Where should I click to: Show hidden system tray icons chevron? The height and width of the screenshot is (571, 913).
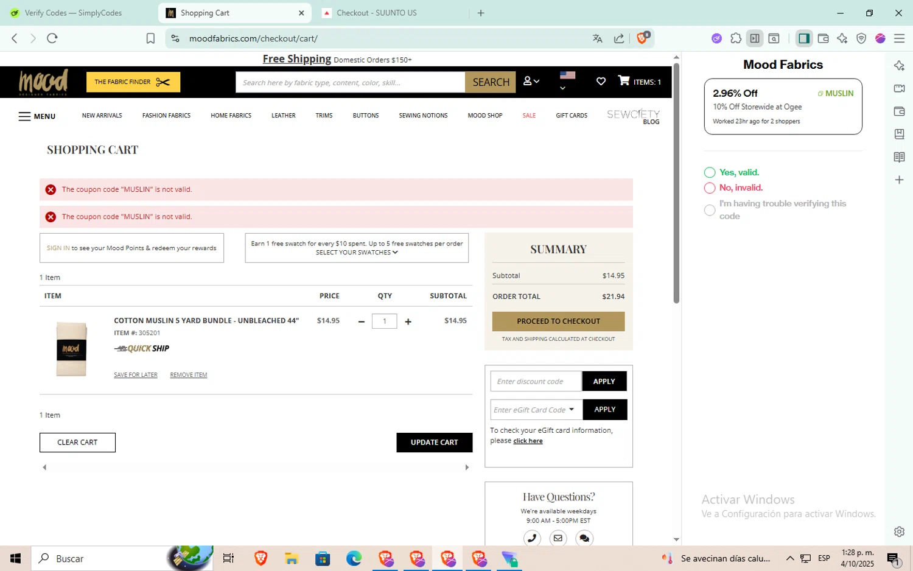click(790, 558)
